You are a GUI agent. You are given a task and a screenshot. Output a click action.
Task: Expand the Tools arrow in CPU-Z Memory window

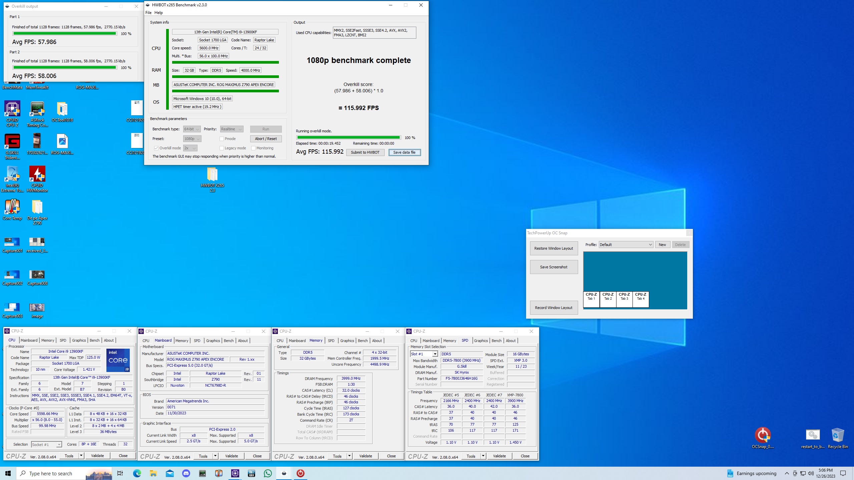[x=349, y=456]
